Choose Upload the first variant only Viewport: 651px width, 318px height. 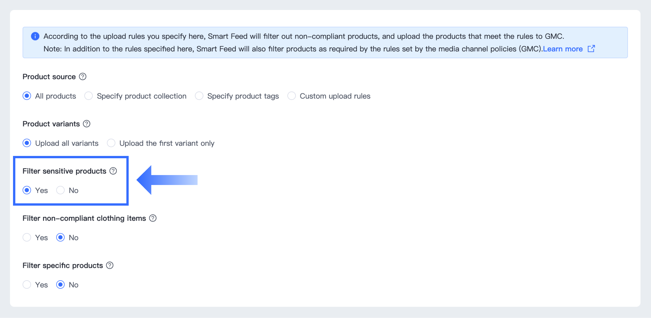click(111, 143)
